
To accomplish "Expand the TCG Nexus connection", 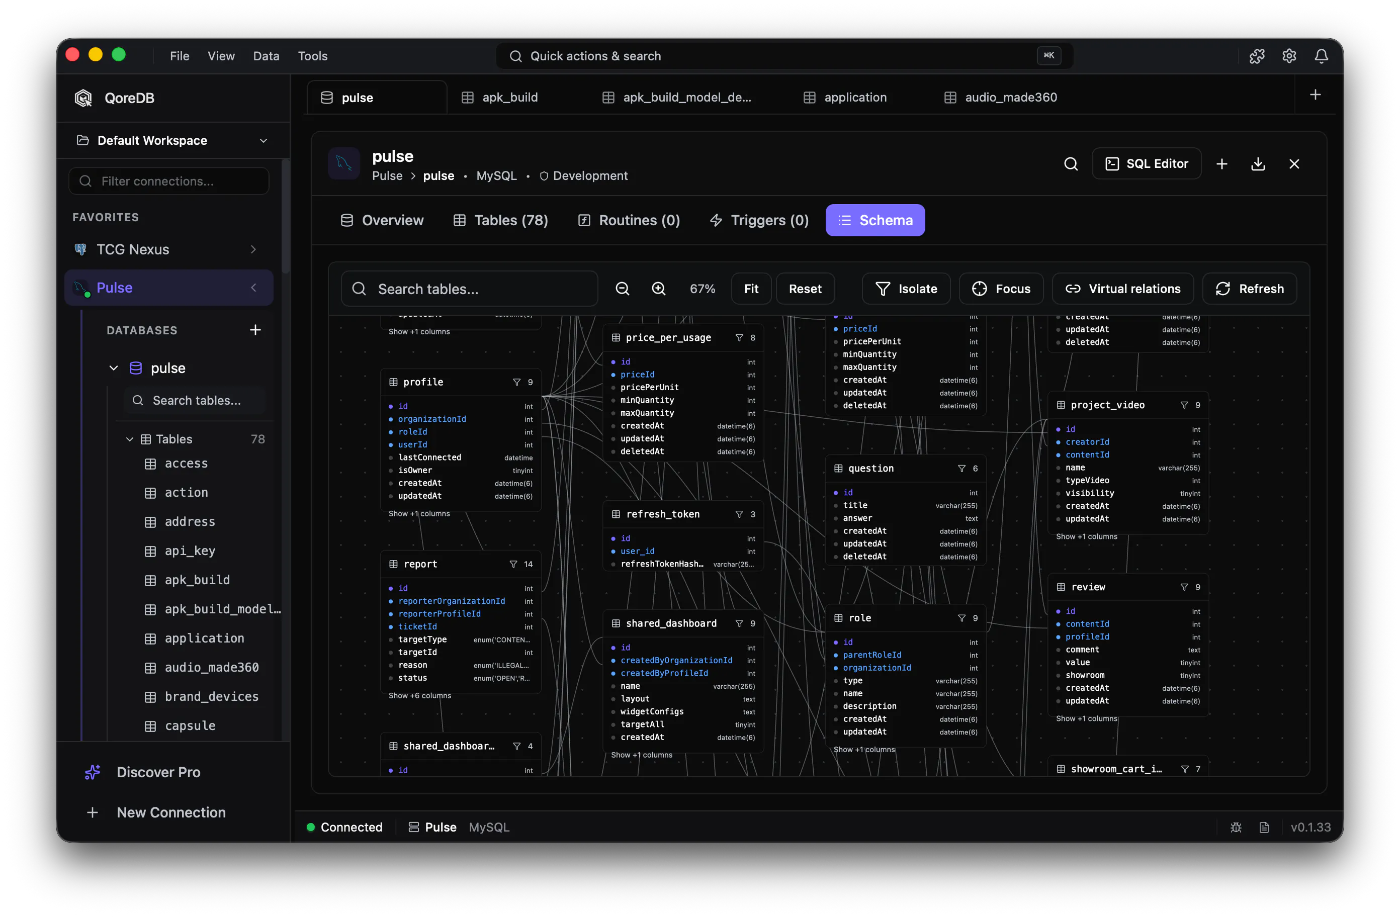I will pyautogui.click(x=253, y=250).
